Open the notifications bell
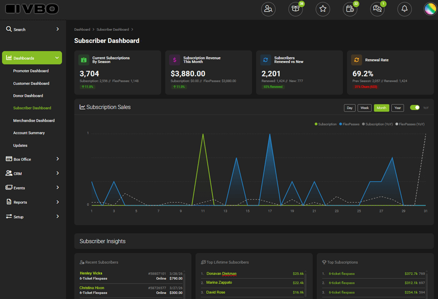Image resolution: width=438 pixels, height=299 pixels. pos(405,9)
